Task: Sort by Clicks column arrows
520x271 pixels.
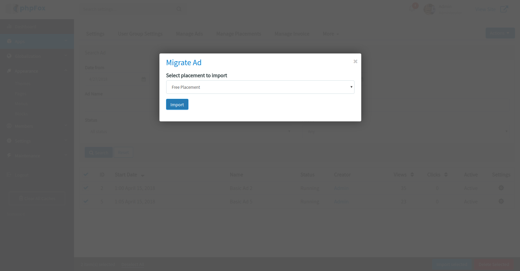Action: 446,175
